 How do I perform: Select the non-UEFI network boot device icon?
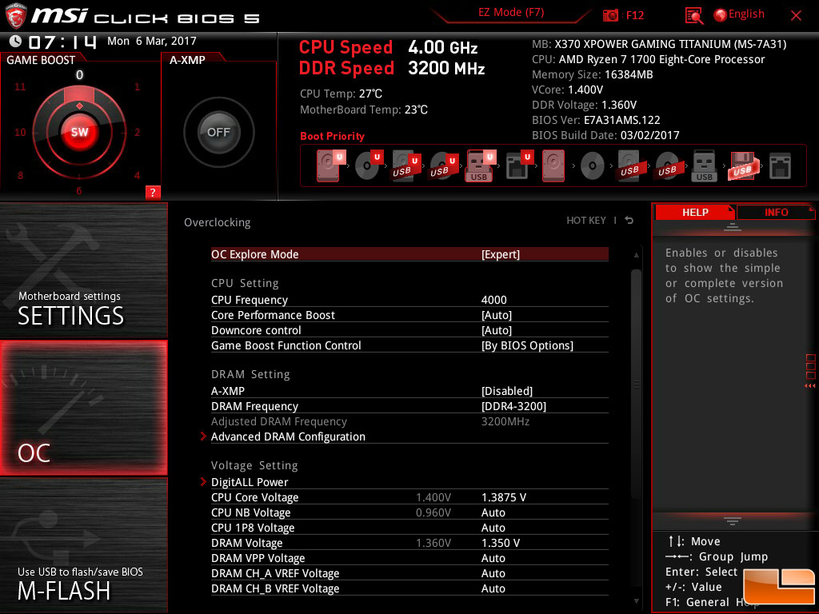click(780, 166)
